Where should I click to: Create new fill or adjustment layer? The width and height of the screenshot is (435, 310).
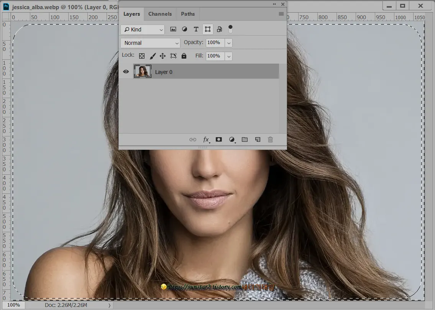click(x=232, y=139)
